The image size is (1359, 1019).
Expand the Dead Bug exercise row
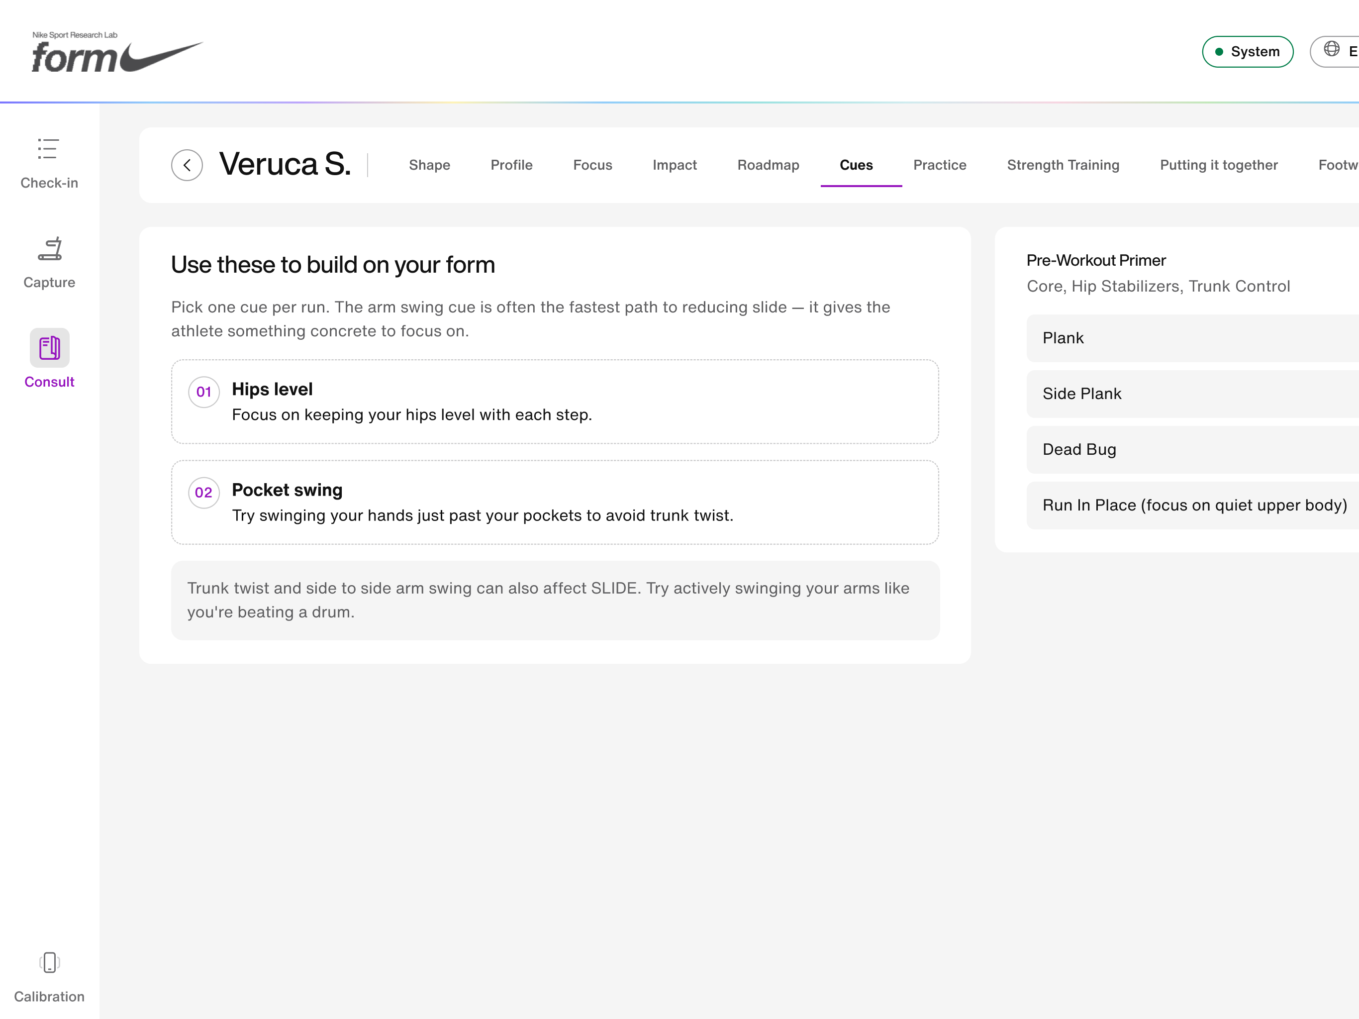pyautogui.click(x=1192, y=450)
